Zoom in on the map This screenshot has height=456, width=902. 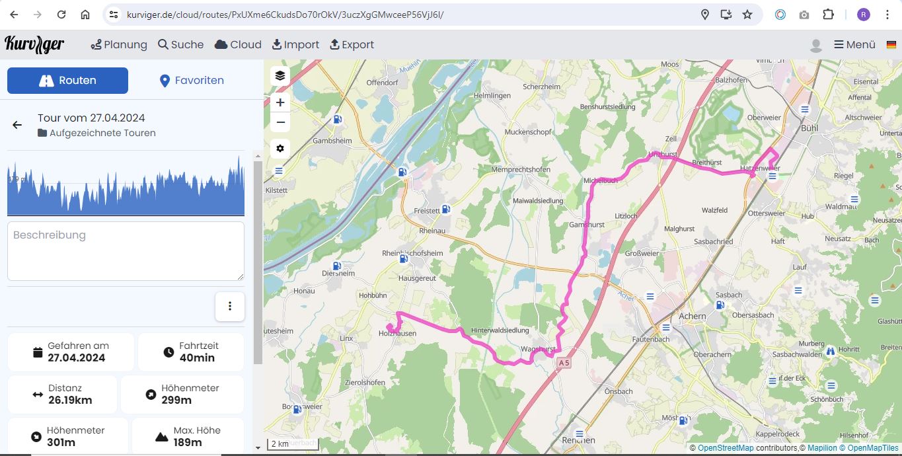(280, 102)
